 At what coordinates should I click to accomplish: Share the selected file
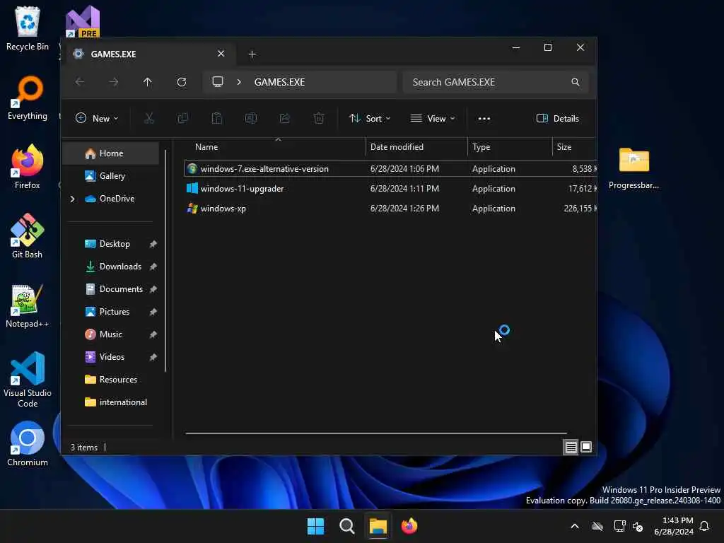pos(285,118)
